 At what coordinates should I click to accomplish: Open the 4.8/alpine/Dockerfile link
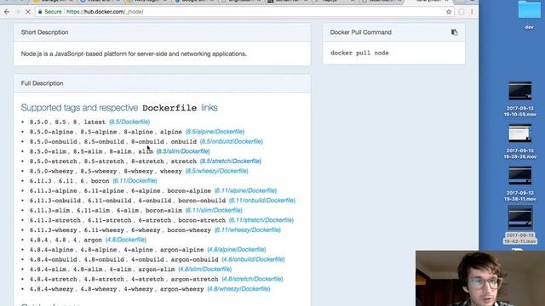pos(237,249)
